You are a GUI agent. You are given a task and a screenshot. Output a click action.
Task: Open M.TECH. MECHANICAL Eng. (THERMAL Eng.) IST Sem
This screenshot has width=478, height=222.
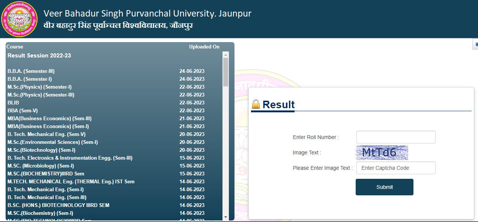click(71, 181)
